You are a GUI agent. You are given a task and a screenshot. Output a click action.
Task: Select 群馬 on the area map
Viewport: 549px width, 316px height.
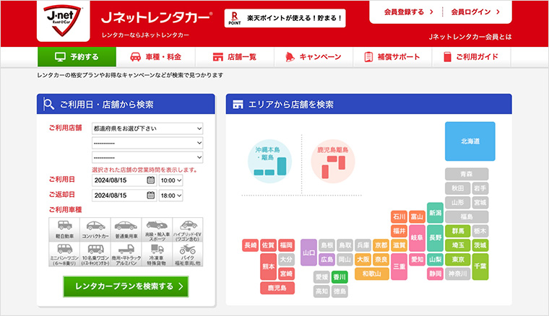click(458, 231)
